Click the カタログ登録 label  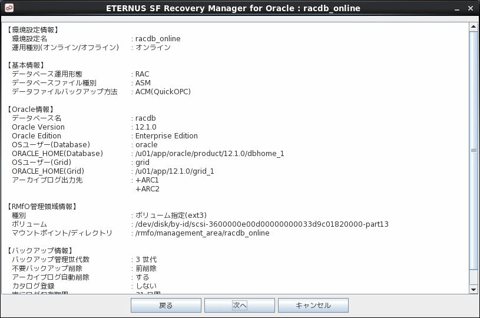(x=34, y=286)
